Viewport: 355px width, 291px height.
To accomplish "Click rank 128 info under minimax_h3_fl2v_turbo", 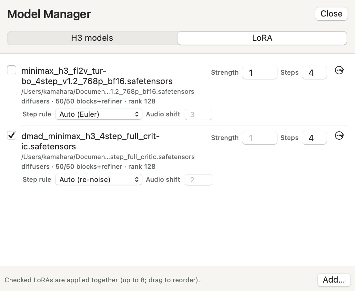I will (x=142, y=101).
